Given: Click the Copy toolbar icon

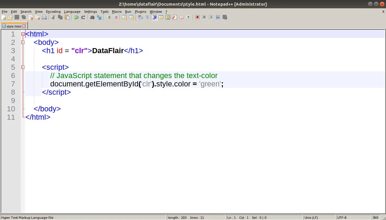Looking at the screenshot, I should (x=60, y=17).
